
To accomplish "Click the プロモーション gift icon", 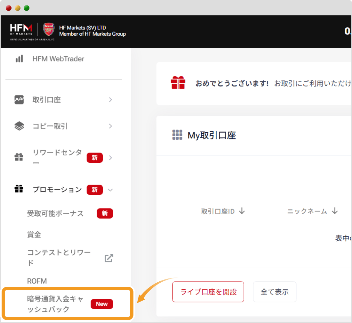I will (x=19, y=189).
